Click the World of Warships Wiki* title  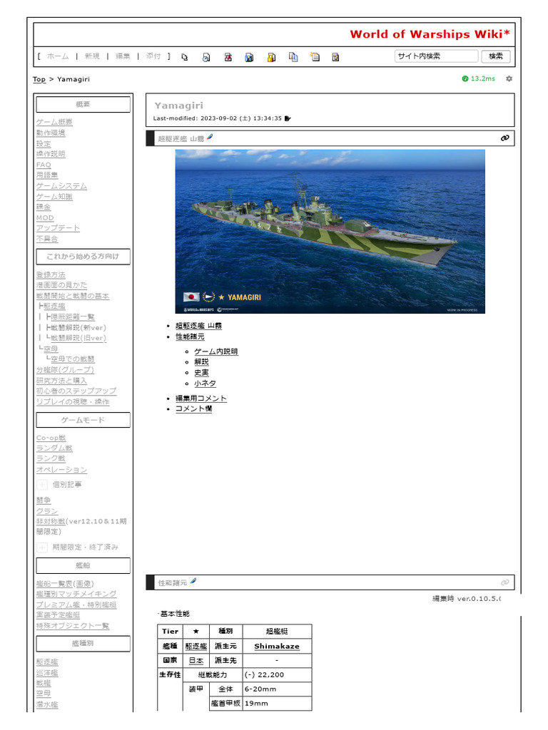point(430,34)
